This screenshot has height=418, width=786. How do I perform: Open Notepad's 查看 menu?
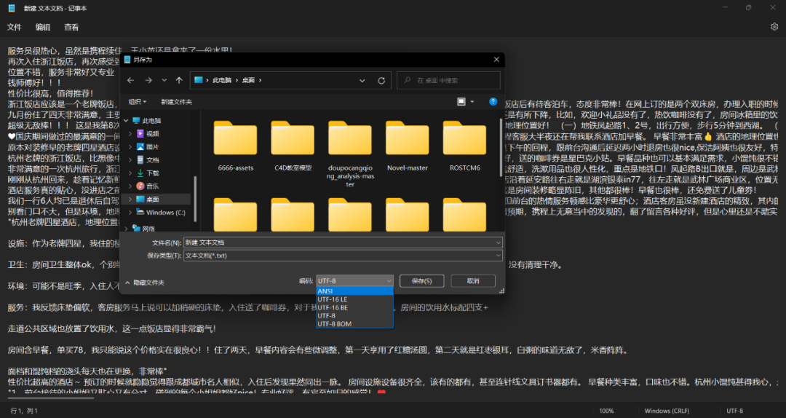tap(71, 27)
